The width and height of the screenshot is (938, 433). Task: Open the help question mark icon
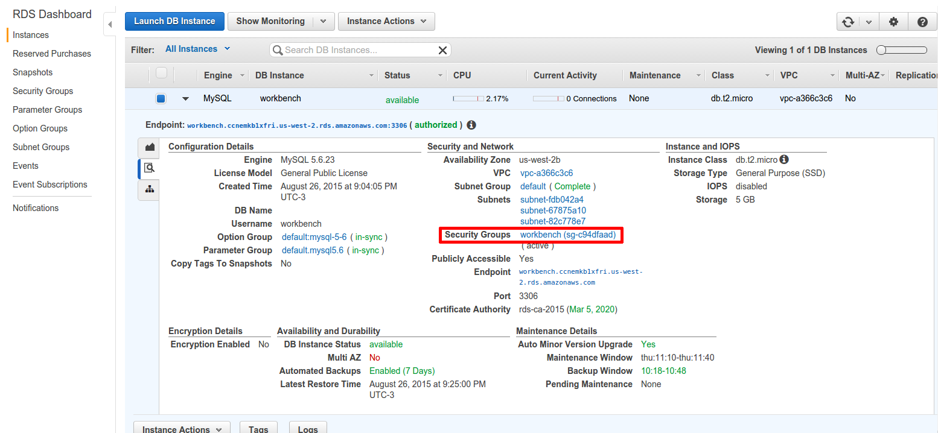922,22
